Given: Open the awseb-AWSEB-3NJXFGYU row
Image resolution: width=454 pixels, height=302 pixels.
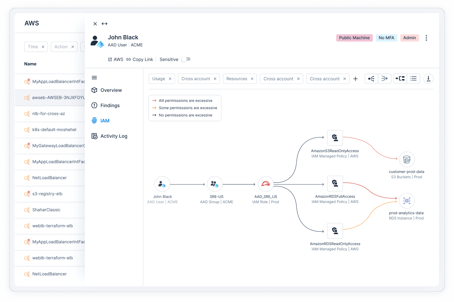Looking at the screenshot, I should [50, 98].
